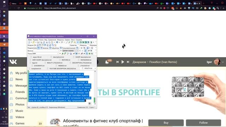Open the Справка menu
Image resolution: width=226 pixels, height=127 pixels.
coord(79,40)
